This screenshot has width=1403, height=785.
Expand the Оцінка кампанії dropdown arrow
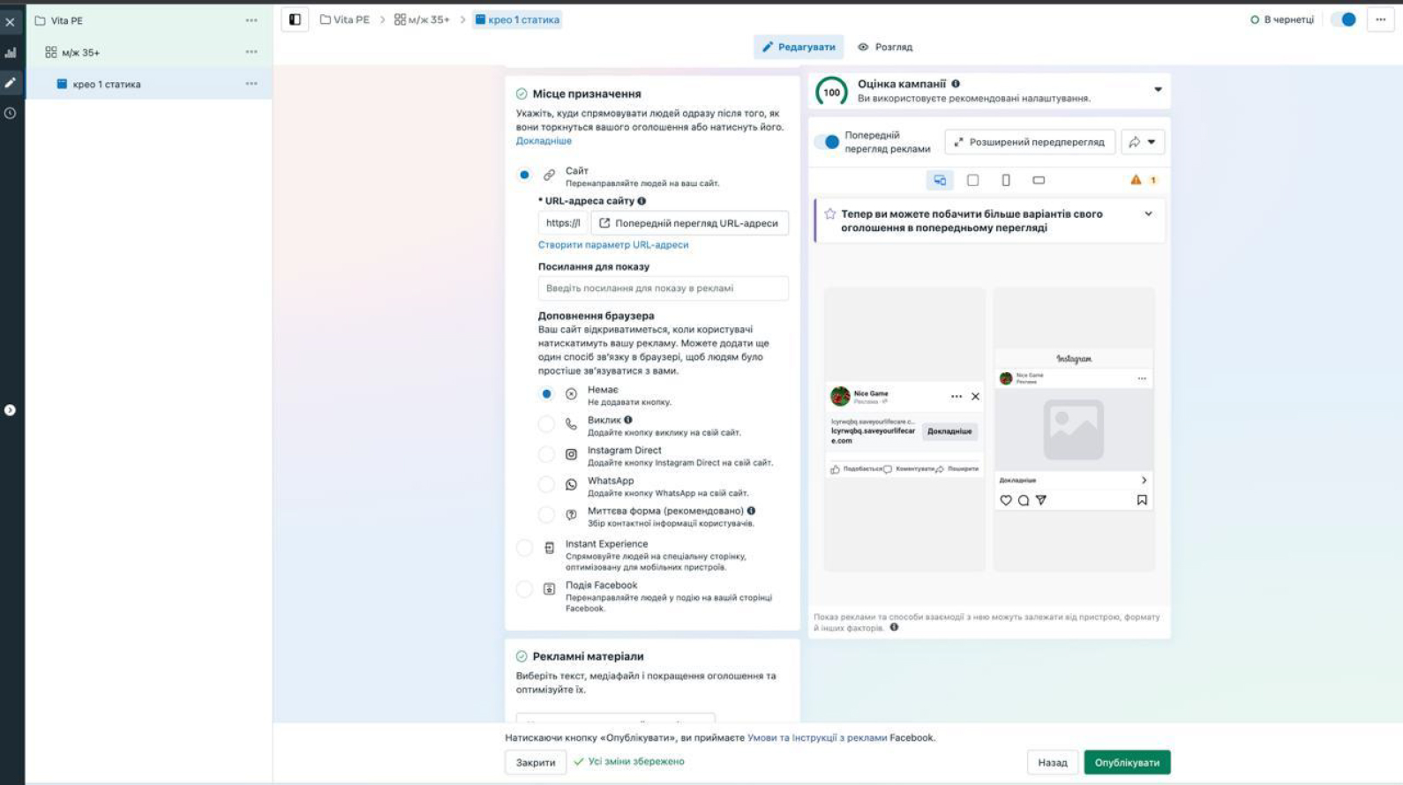click(1158, 89)
